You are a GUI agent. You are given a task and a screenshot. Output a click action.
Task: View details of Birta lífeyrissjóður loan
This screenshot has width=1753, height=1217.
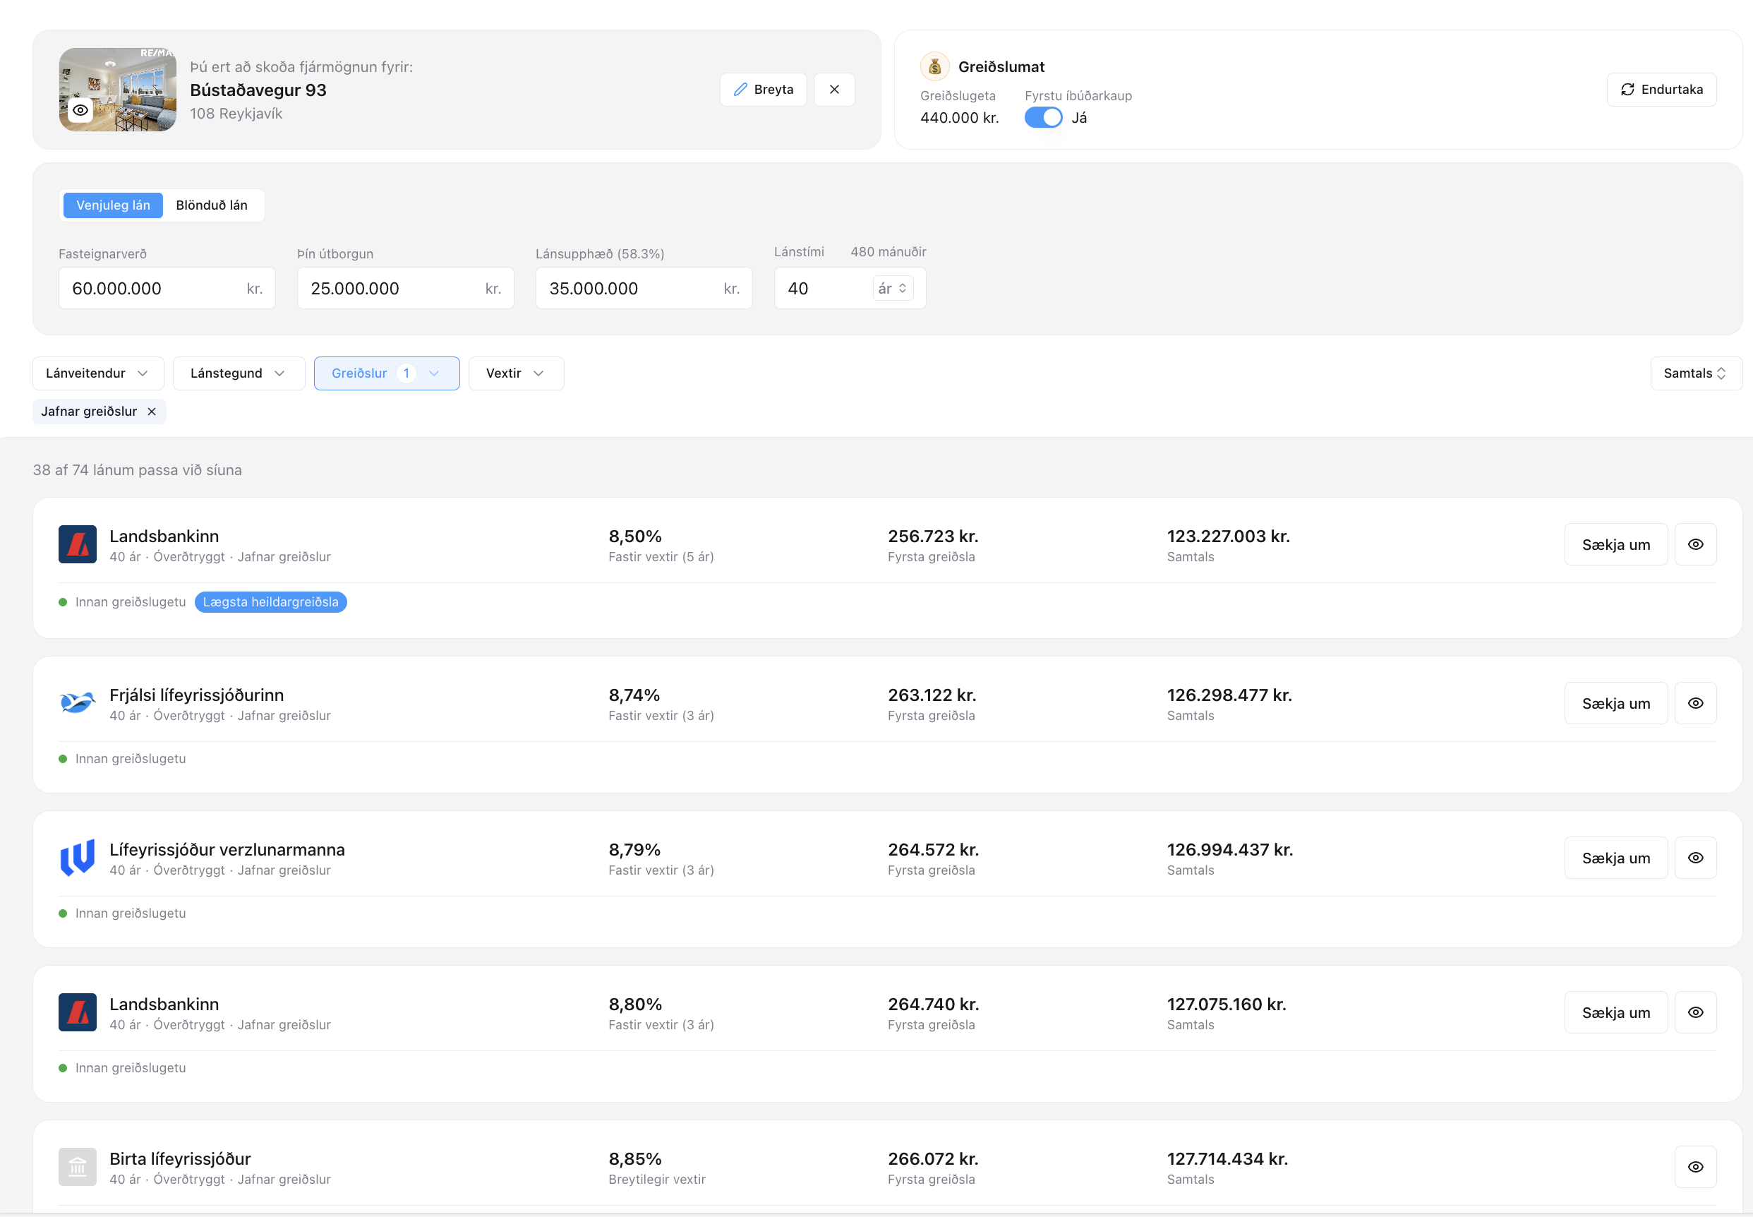point(1696,1168)
